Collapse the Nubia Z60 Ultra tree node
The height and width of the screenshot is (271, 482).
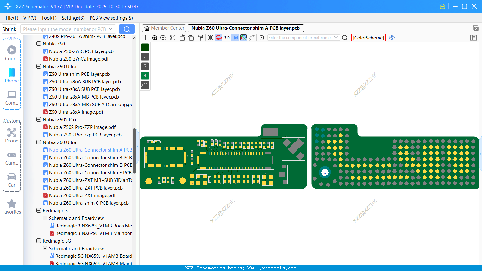point(39,142)
